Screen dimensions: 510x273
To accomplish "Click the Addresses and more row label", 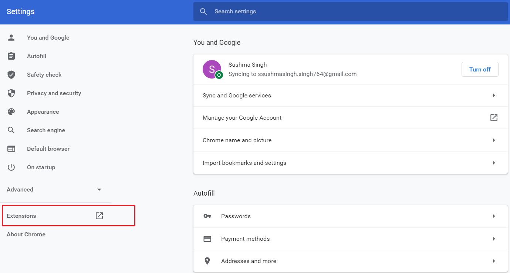I will (249, 261).
